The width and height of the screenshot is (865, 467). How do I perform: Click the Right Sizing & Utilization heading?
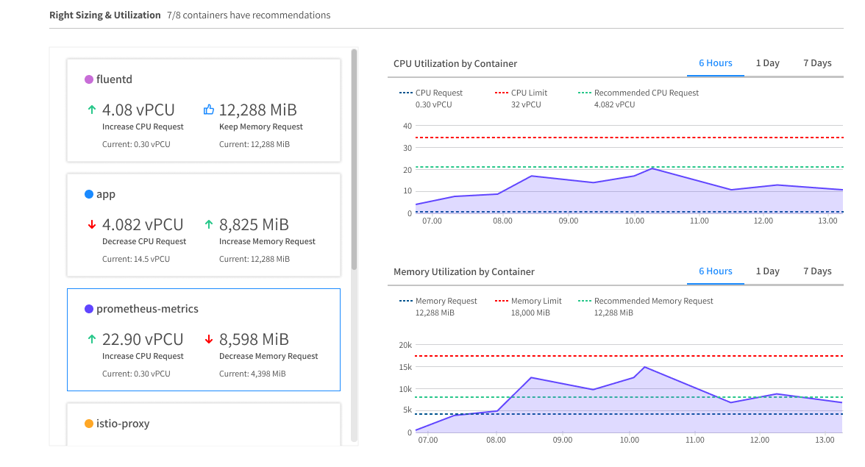coord(104,15)
